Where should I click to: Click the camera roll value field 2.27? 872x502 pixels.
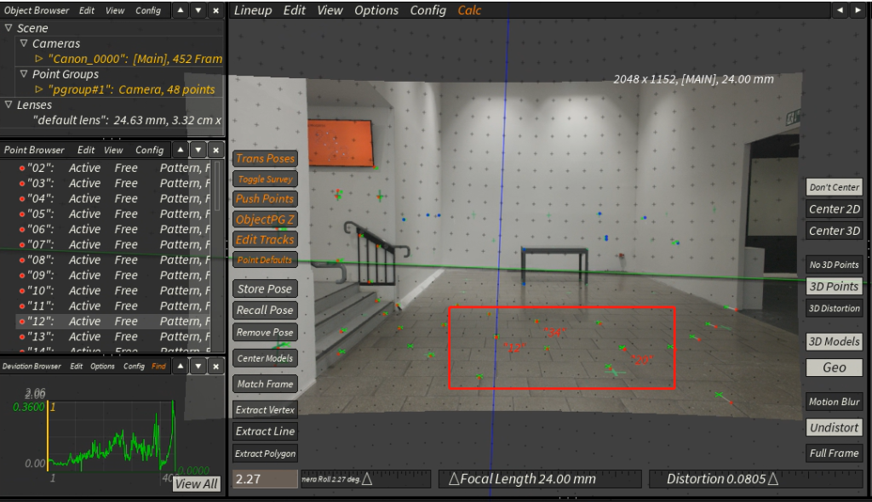(x=265, y=479)
